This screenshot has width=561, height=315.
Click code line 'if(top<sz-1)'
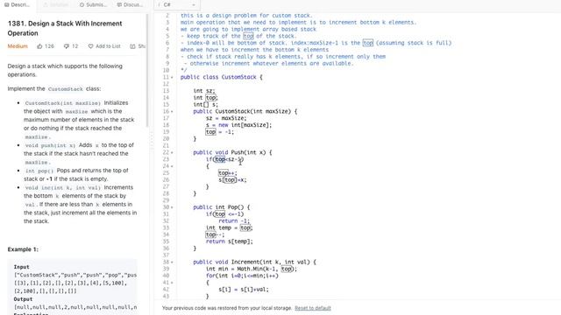click(x=224, y=159)
